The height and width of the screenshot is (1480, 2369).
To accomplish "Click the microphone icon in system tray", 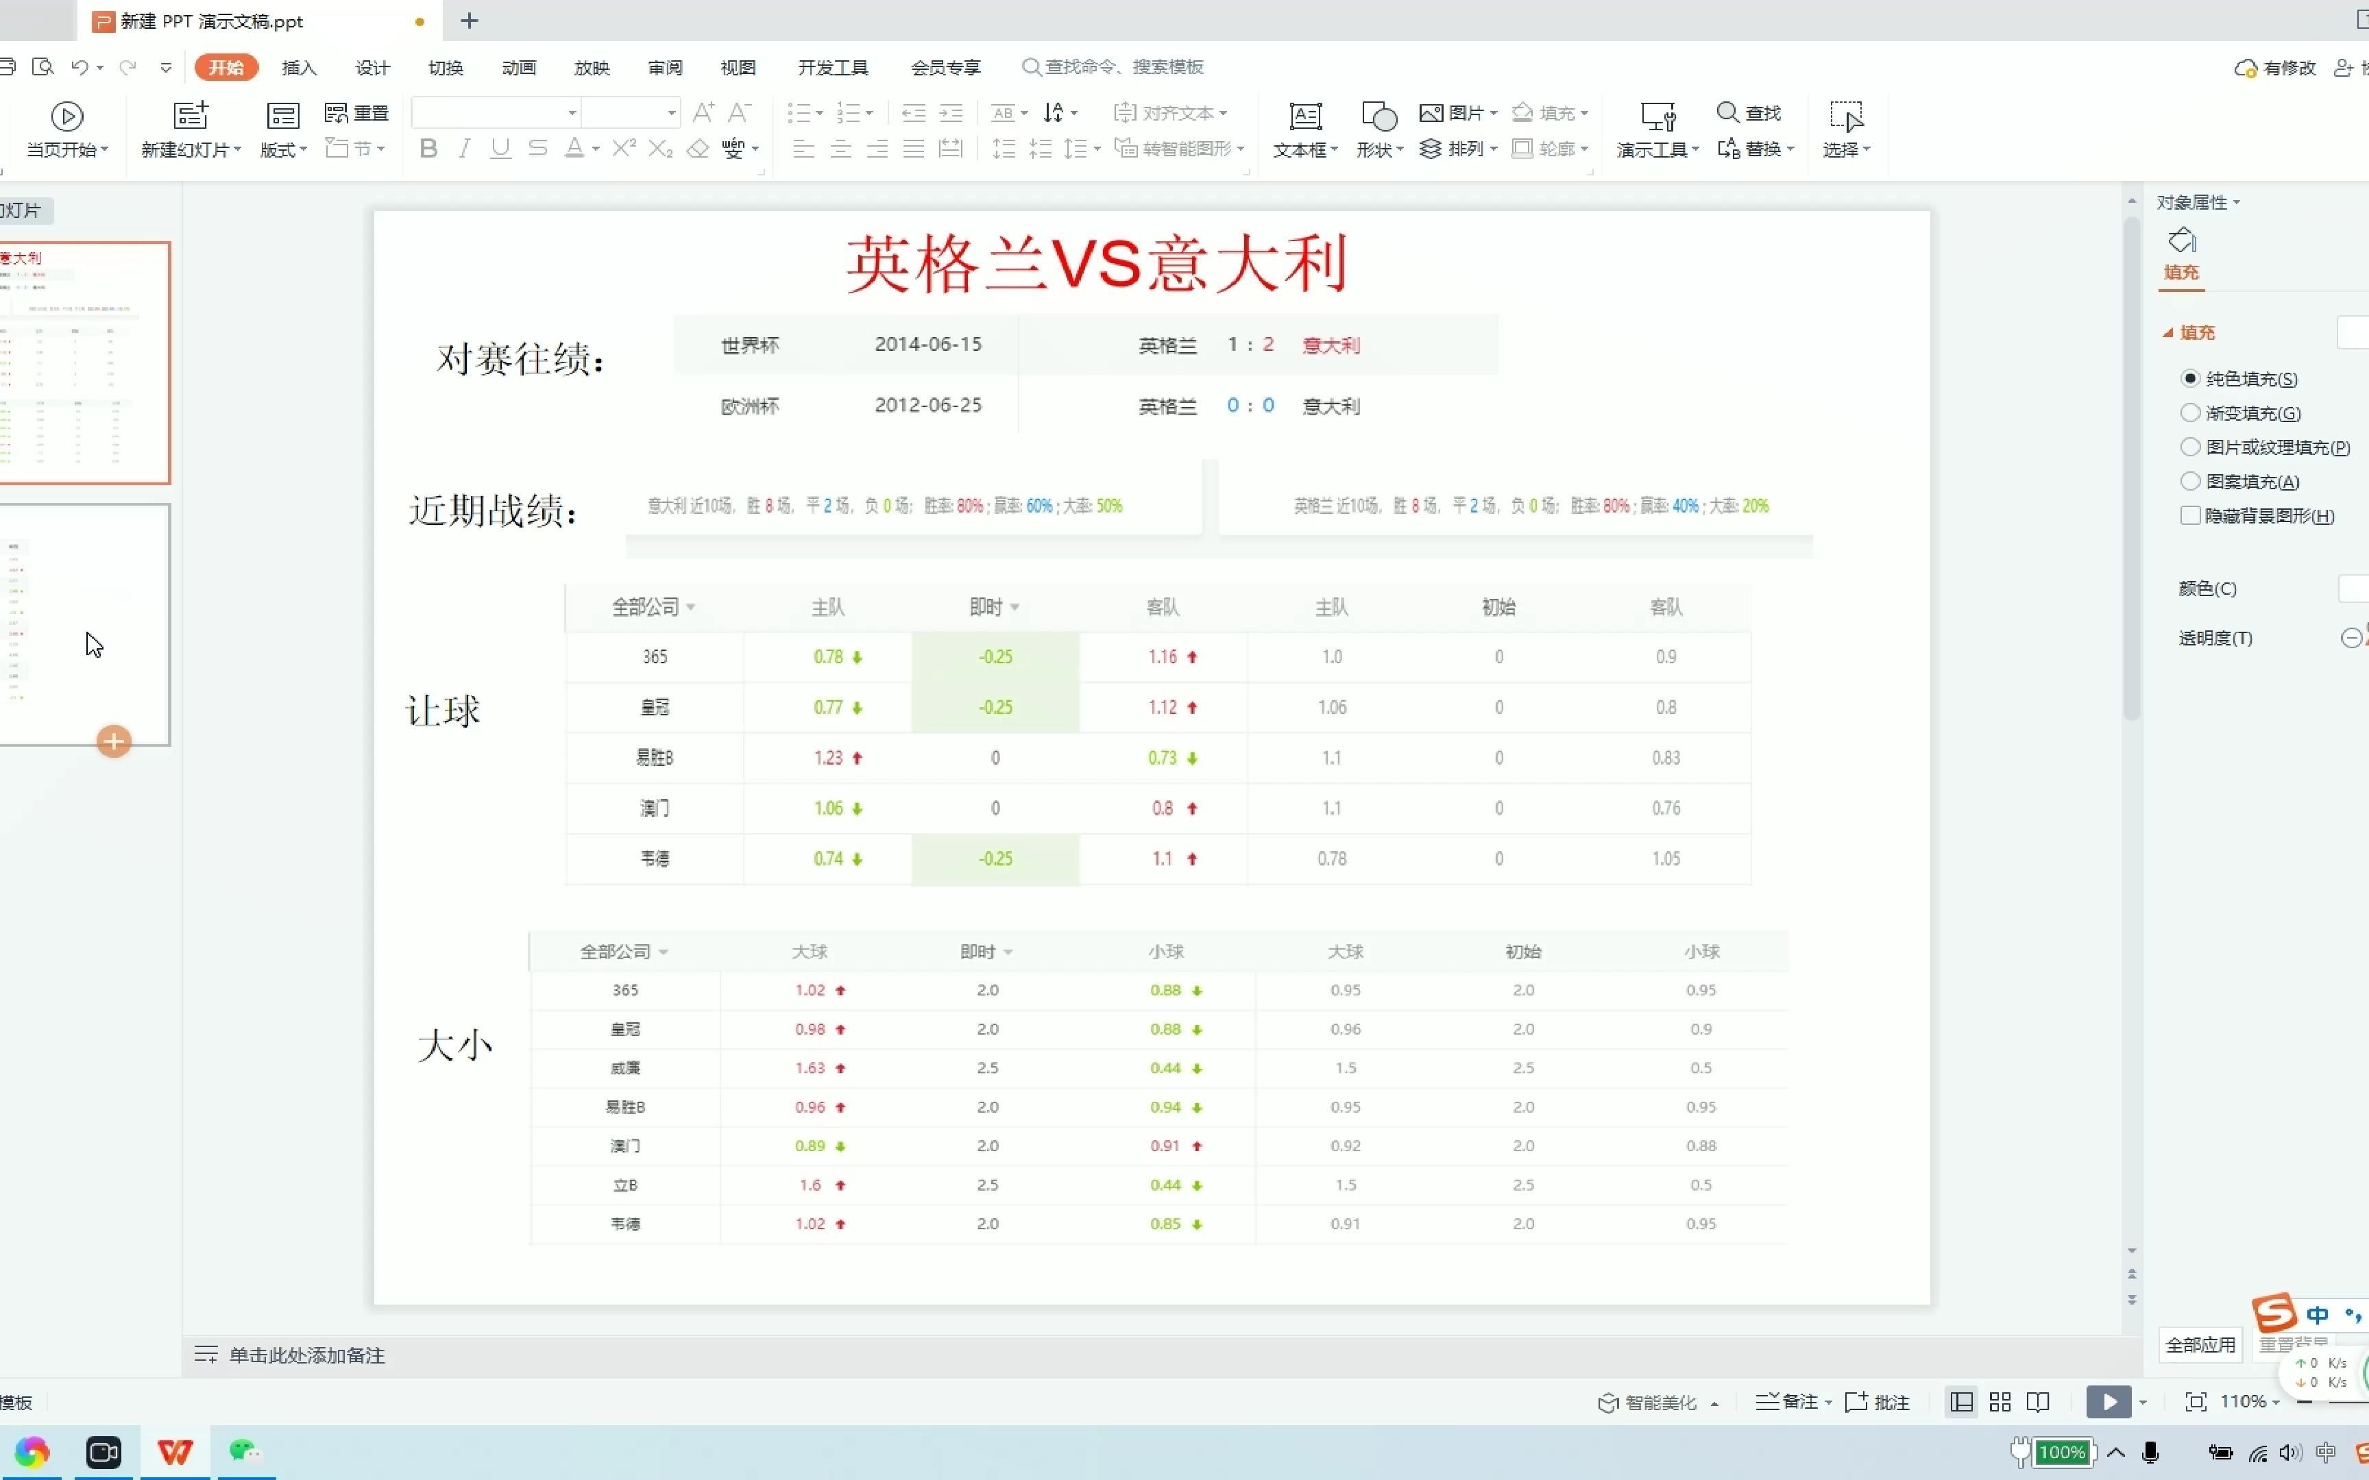I will pyautogui.click(x=2151, y=1453).
